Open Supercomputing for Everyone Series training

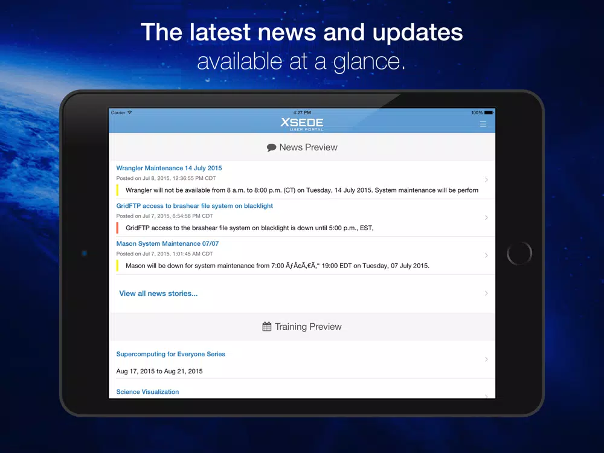(171, 354)
